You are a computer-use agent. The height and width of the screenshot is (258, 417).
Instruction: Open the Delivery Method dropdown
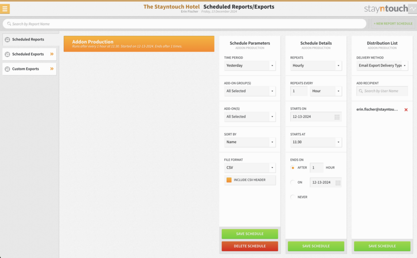click(x=382, y=65)
